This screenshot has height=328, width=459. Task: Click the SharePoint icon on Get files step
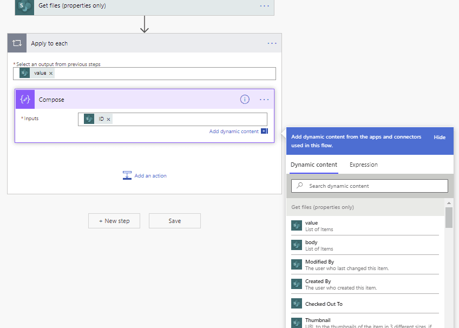click(24, 8)
